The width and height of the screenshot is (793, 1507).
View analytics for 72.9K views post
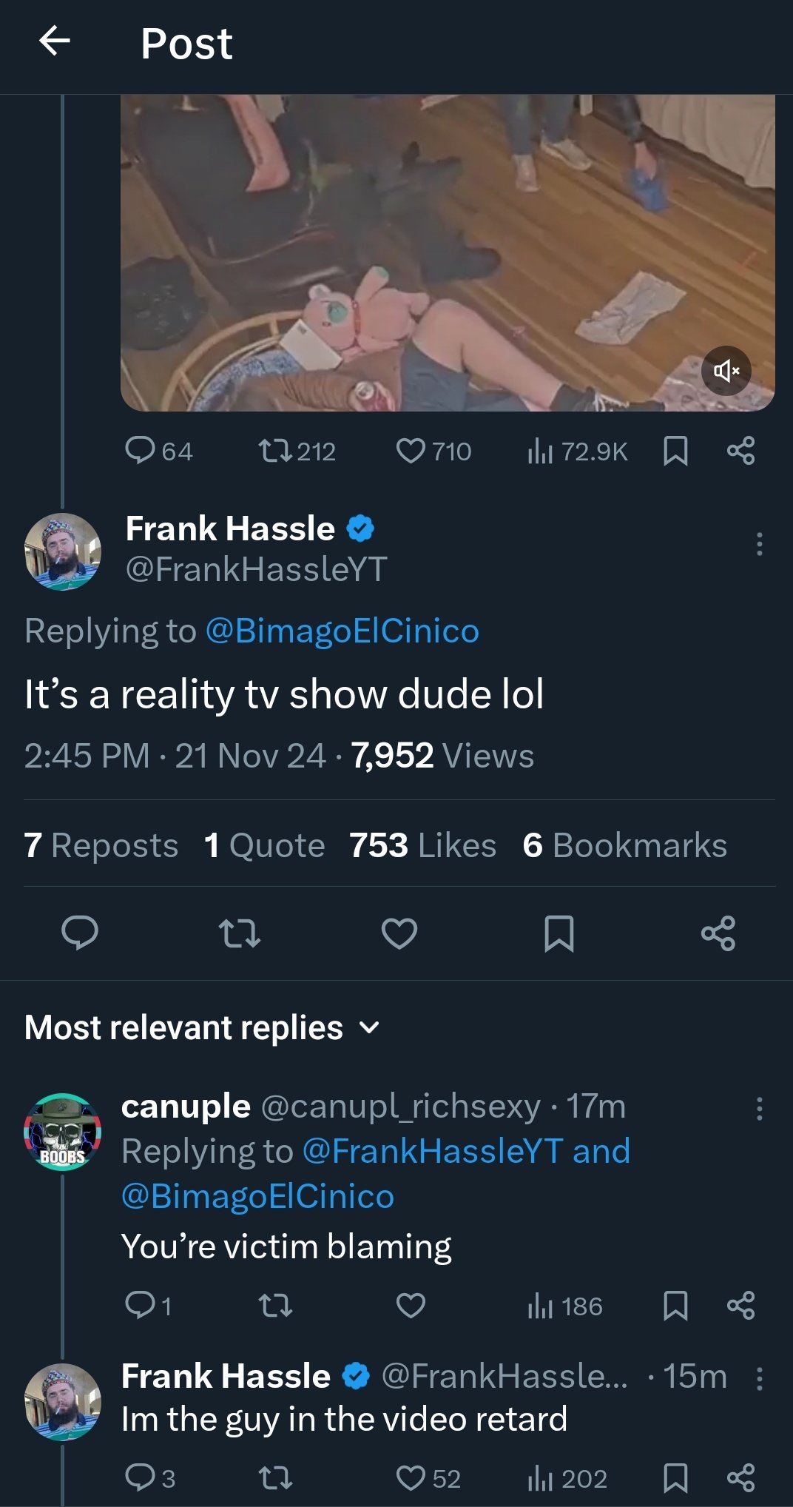577,451
